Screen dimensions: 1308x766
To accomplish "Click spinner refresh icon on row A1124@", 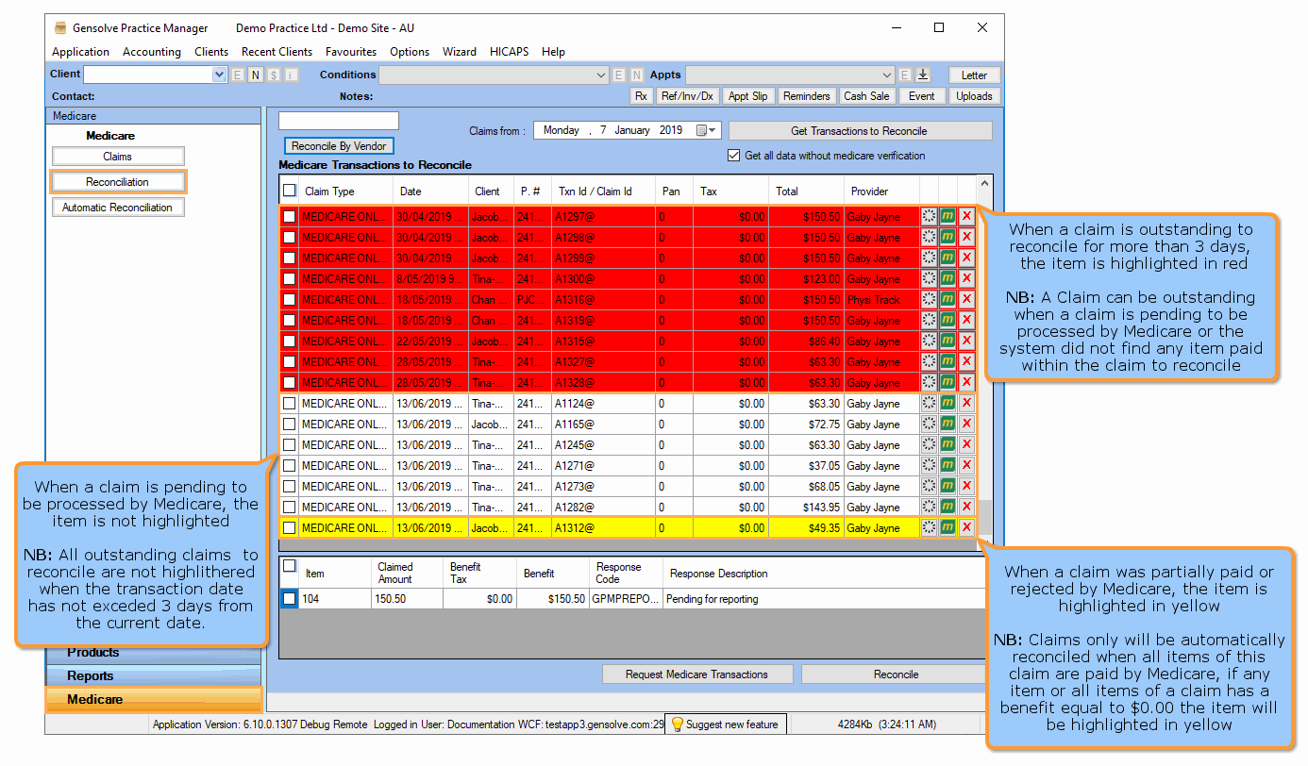I will [x=930, y=404].
